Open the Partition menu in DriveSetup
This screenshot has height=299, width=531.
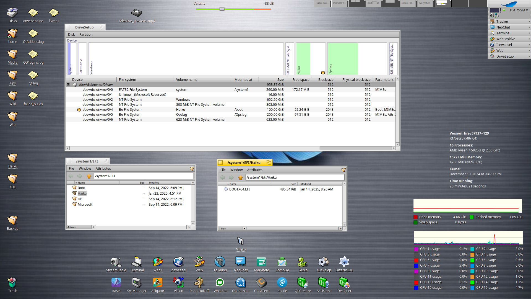click(x=86, y=35)
